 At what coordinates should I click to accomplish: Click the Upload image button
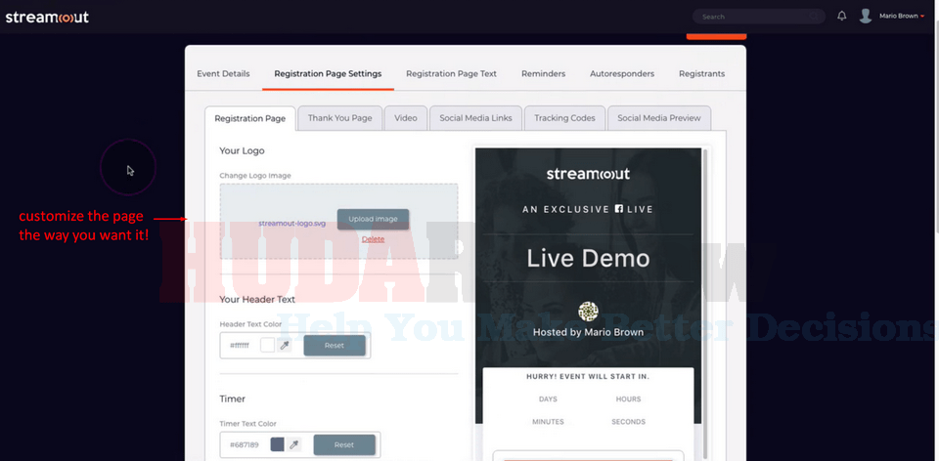373,219
